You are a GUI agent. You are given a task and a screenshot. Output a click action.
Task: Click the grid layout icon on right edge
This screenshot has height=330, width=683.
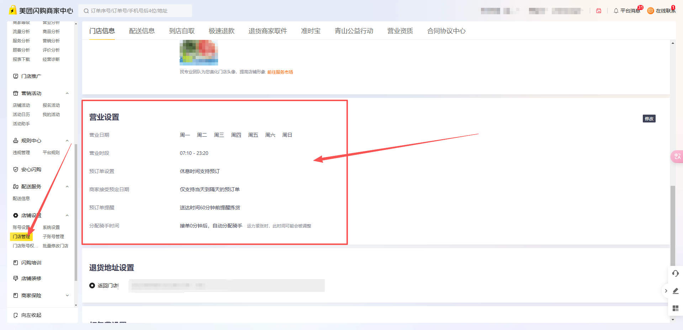click(676, 308)
